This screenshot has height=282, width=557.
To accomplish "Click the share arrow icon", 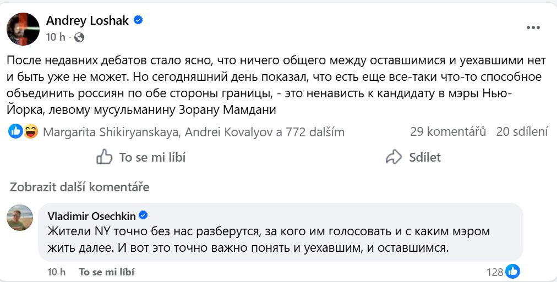I will click(x=394, y=158).
